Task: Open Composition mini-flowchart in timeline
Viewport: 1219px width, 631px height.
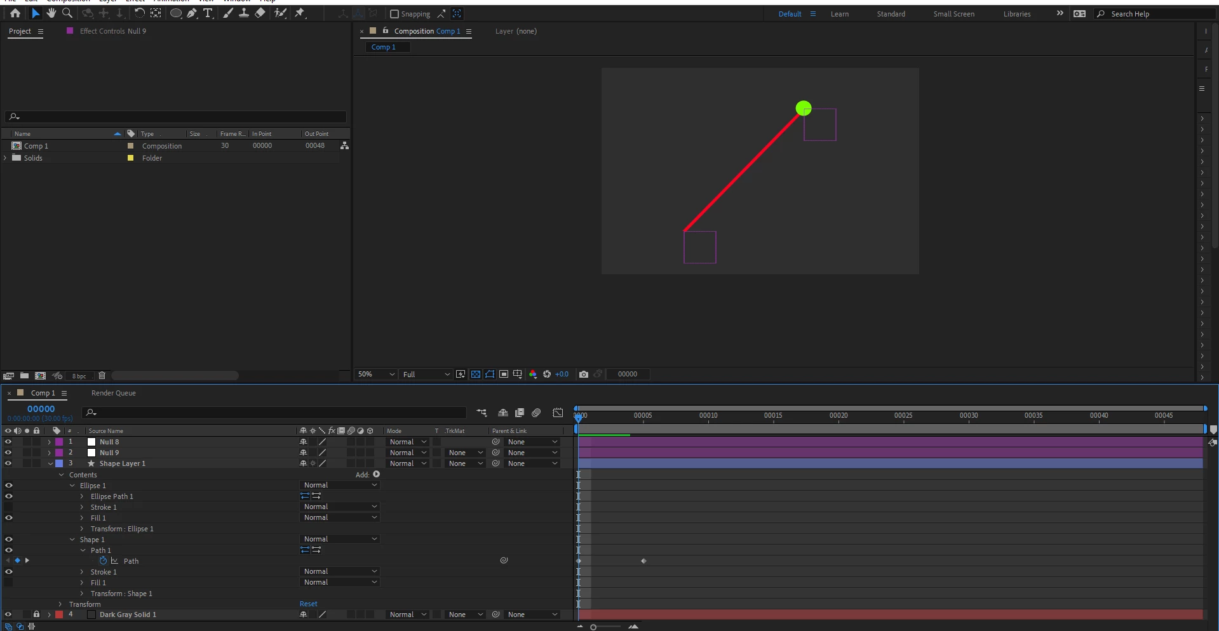Action: point(482,413)
